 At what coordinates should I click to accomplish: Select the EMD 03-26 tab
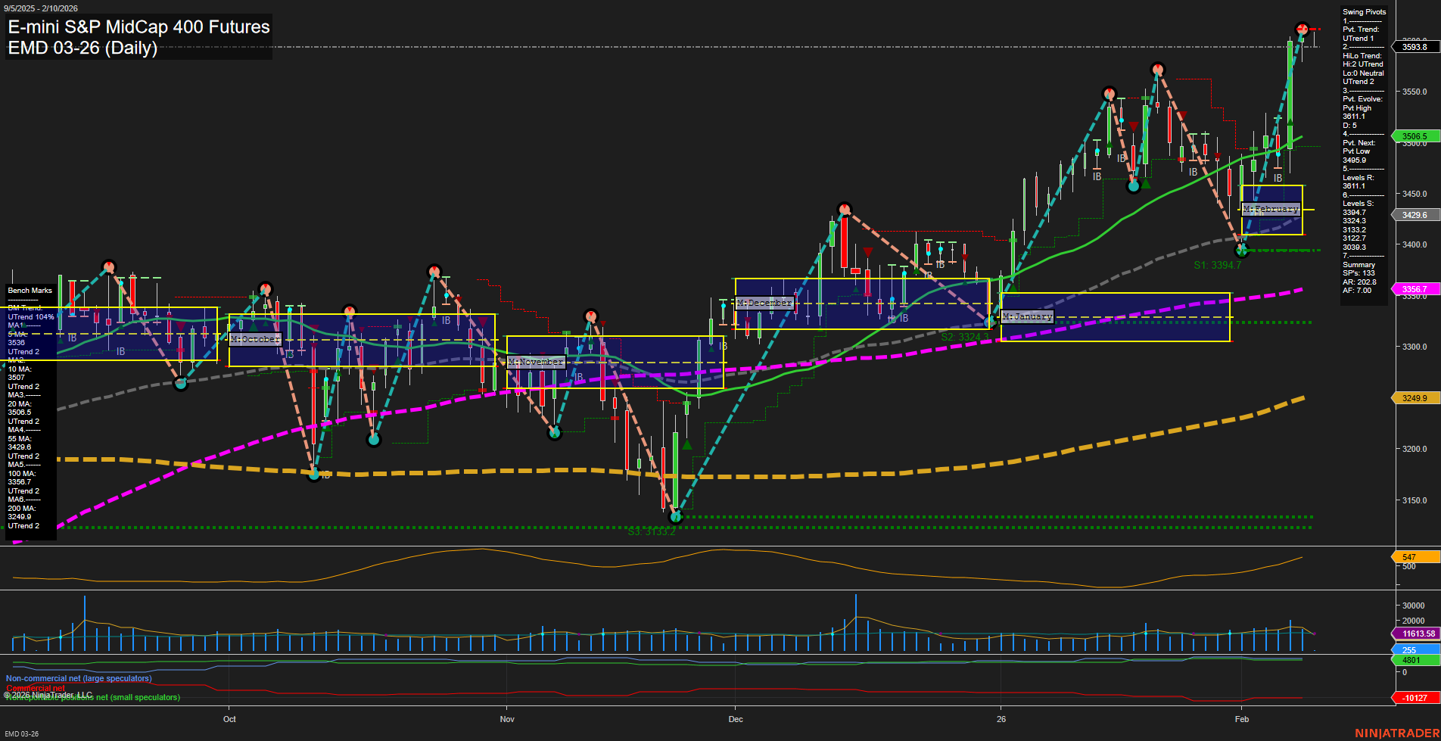point(20,733)
